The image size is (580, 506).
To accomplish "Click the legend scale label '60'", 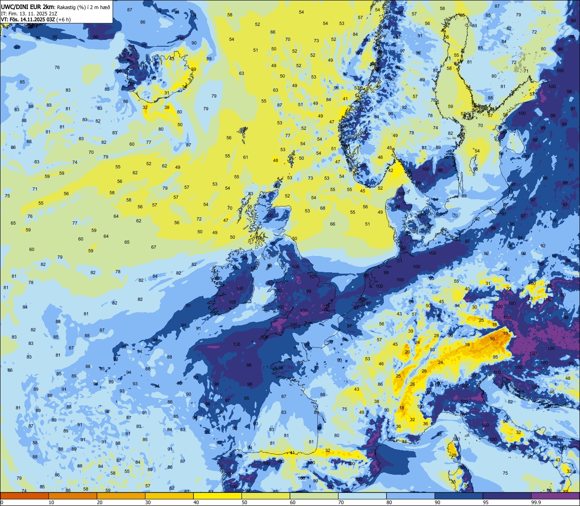I will 293,502.
